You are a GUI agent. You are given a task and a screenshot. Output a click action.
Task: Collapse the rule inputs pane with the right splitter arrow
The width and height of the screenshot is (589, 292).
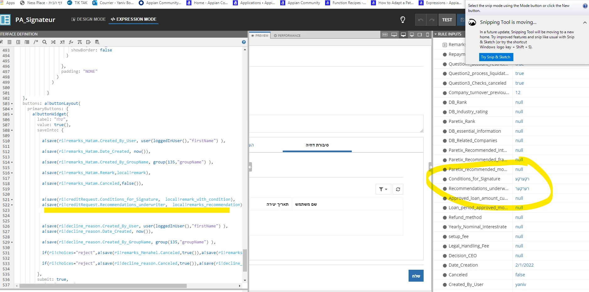(x=431, y=167)
